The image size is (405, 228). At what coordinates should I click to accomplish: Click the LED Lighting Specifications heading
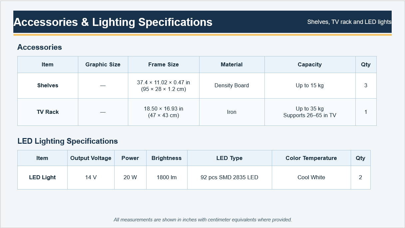pyautogui.click(x=68, y=141)
